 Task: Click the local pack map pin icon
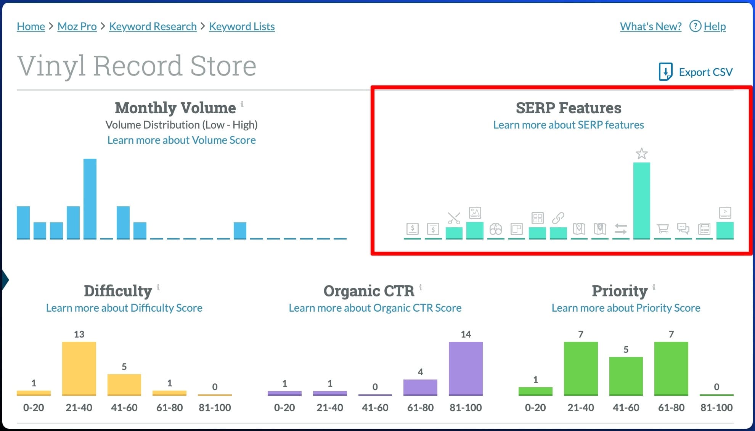coord(579,229)
